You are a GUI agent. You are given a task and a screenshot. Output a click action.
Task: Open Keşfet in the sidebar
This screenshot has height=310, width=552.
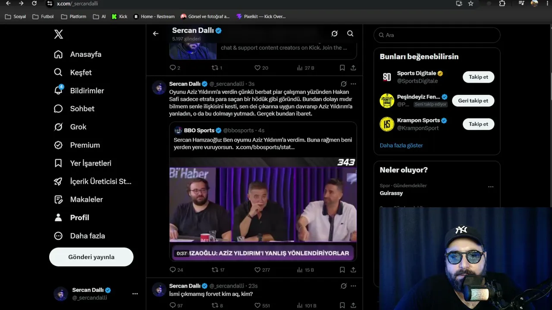click(x=73, y=72)
